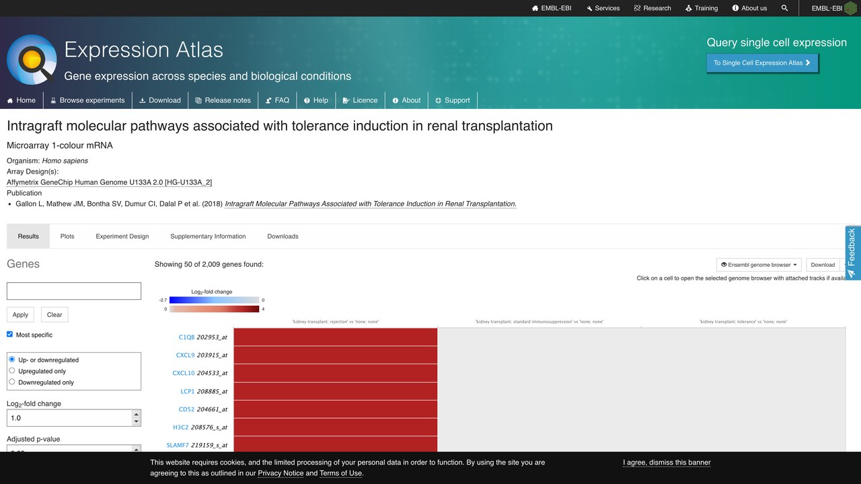861x484 pixels.
Task: Open the Training menu item
Action: tap(702, 8)
